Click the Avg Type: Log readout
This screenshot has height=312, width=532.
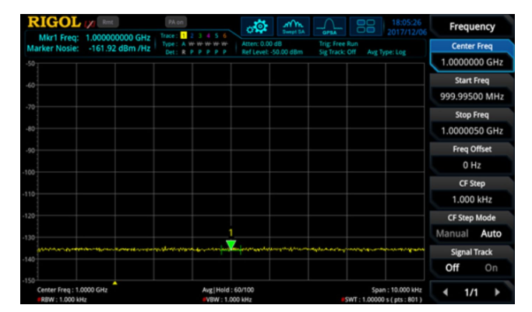click(386, 52)
